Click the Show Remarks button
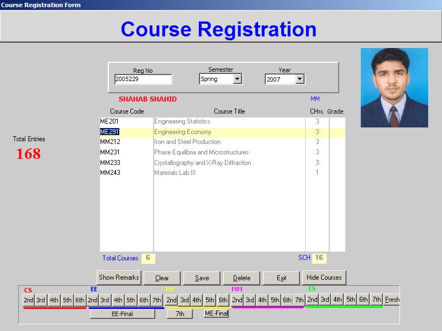The height and width of the screenshot is (331, 442). pos(119,277)
